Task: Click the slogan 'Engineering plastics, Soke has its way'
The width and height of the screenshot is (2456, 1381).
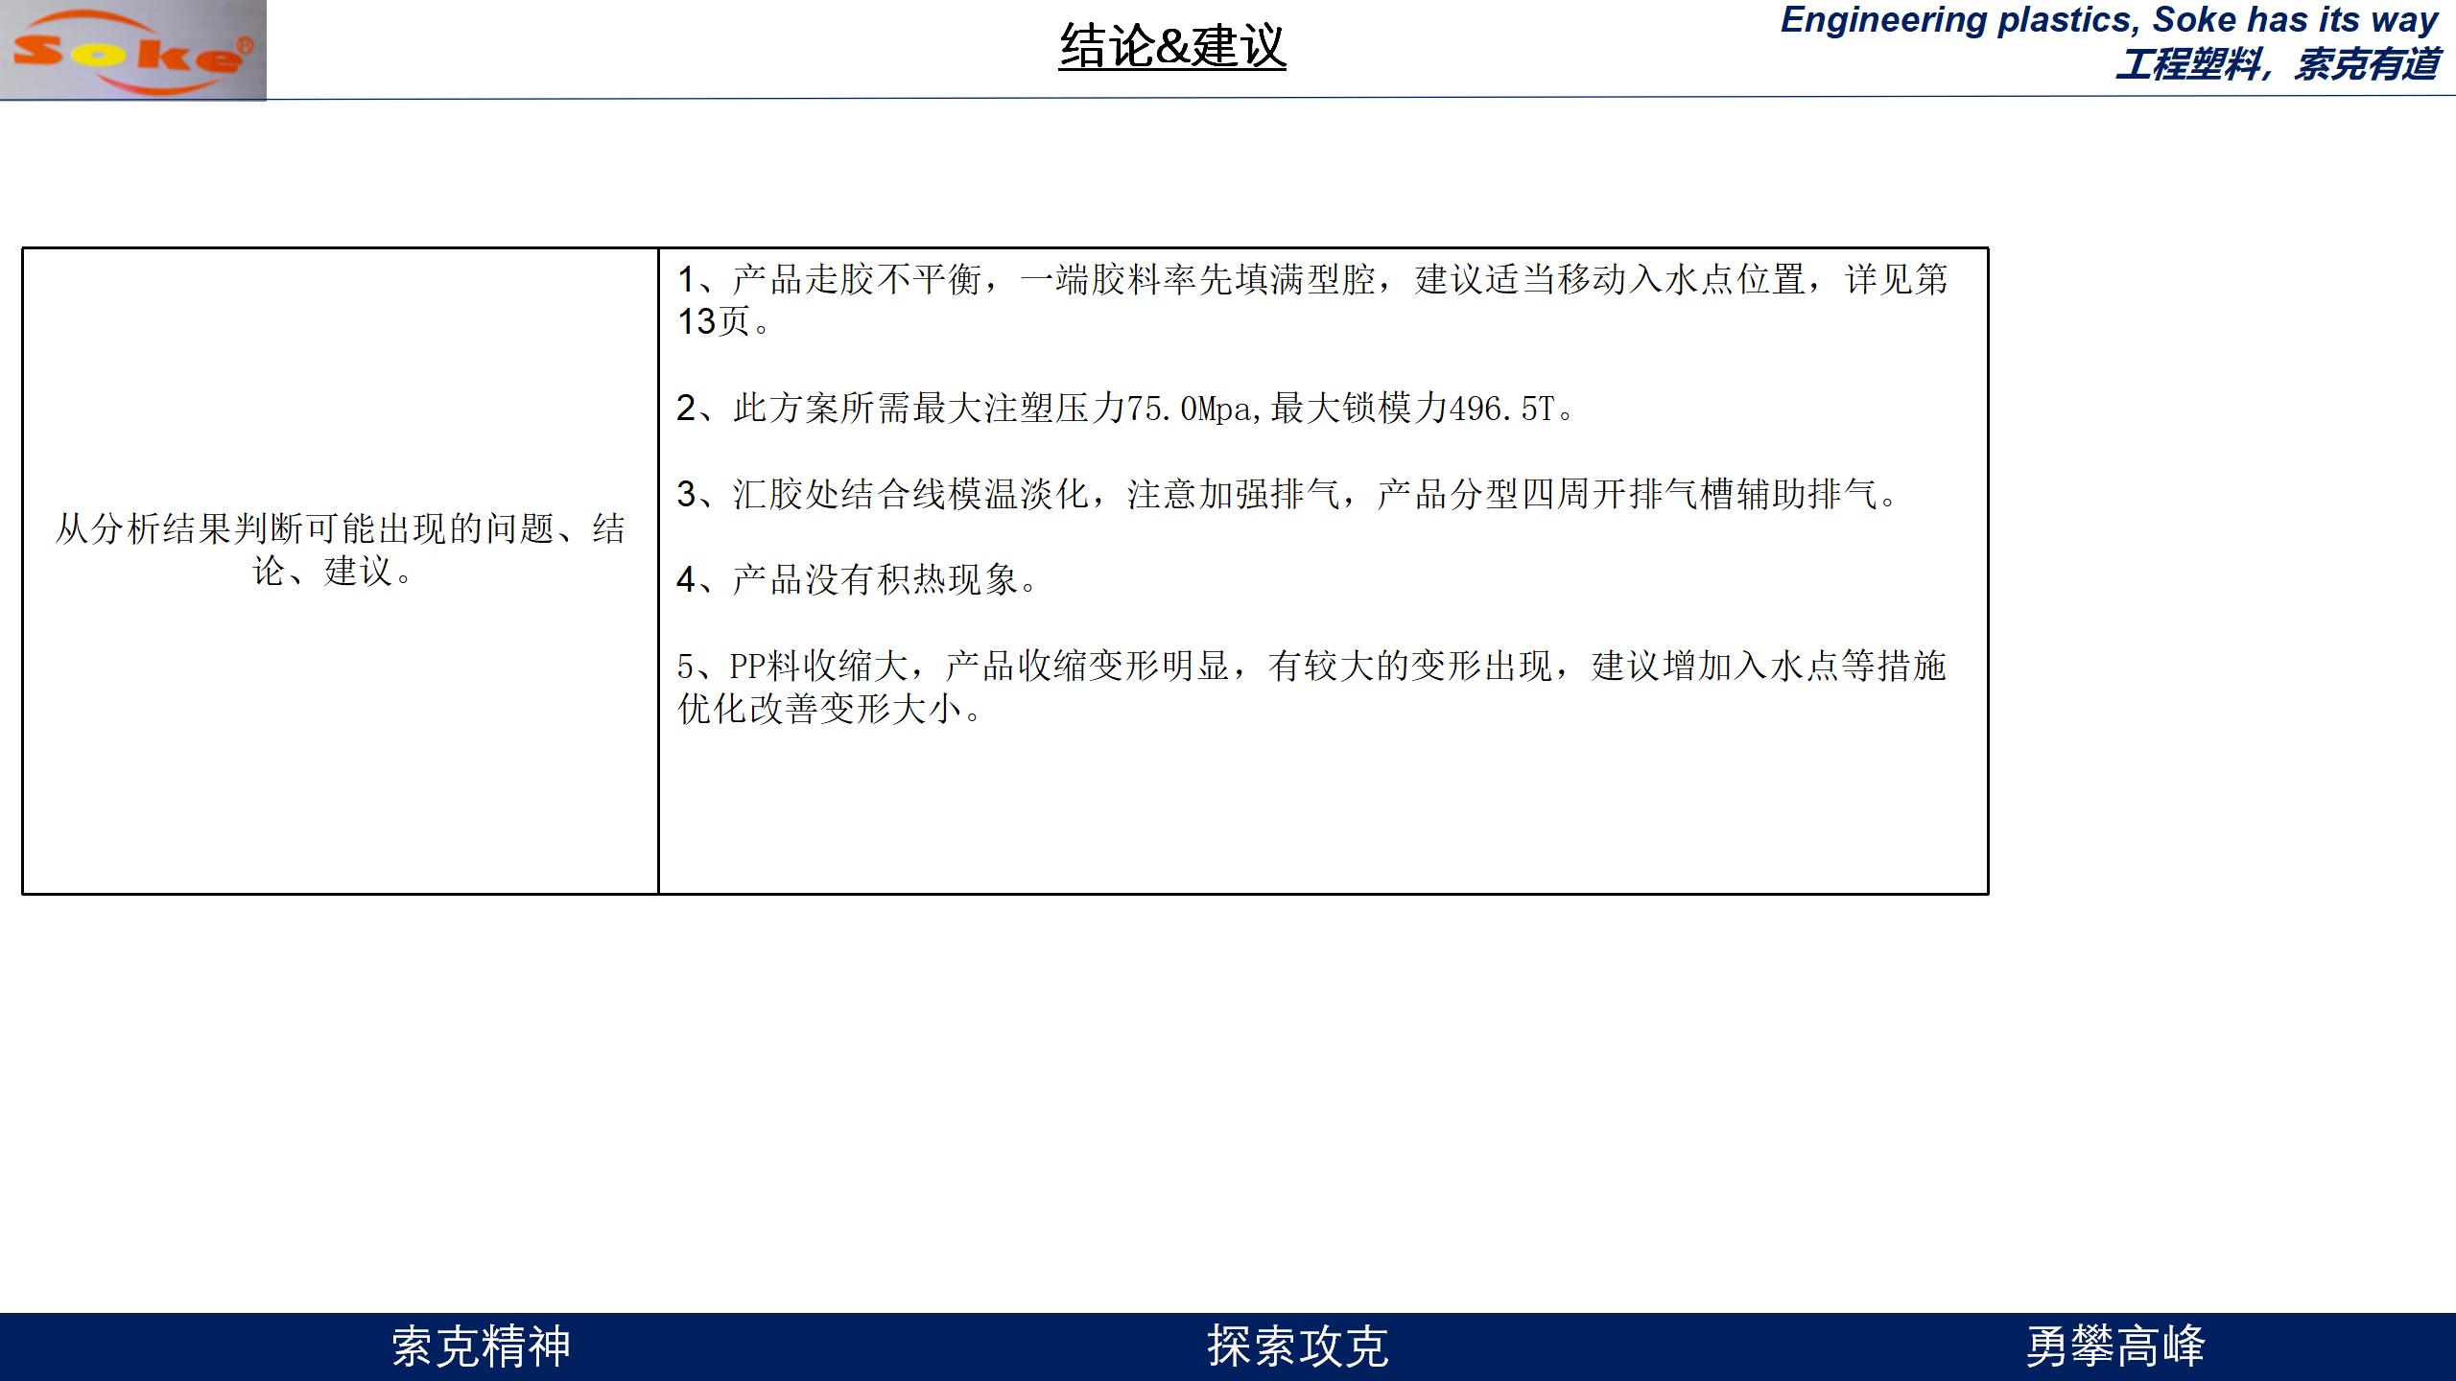Action: click(2109, 20)
